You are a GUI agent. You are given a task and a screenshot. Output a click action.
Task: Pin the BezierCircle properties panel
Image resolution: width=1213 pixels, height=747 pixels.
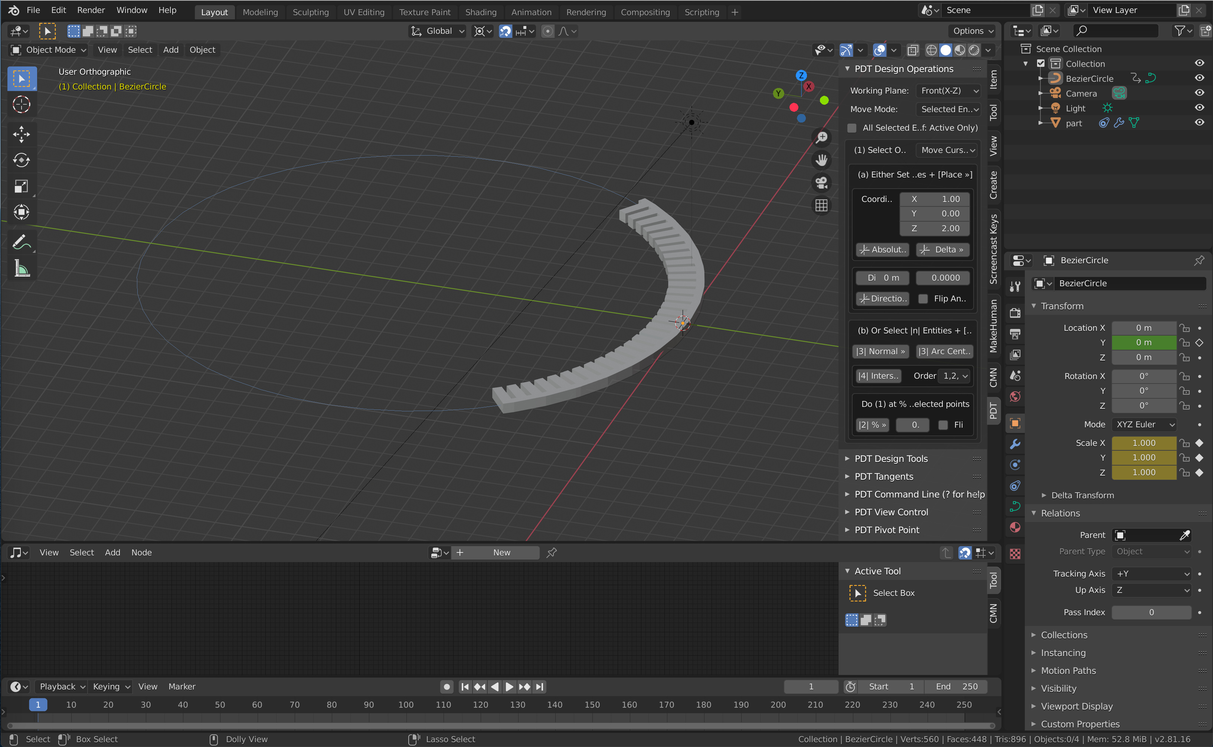coord(1199,260)
